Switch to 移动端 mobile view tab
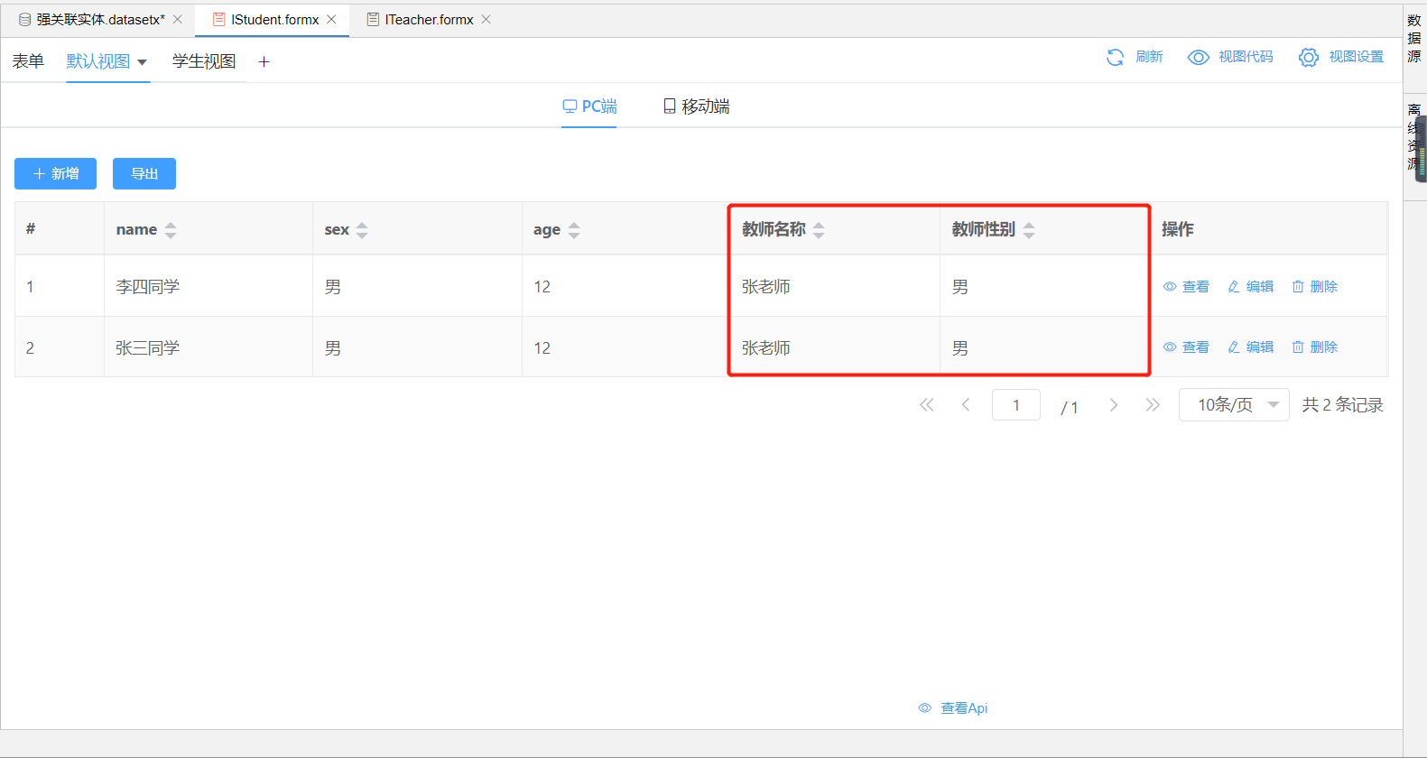 tap(696, 106)
